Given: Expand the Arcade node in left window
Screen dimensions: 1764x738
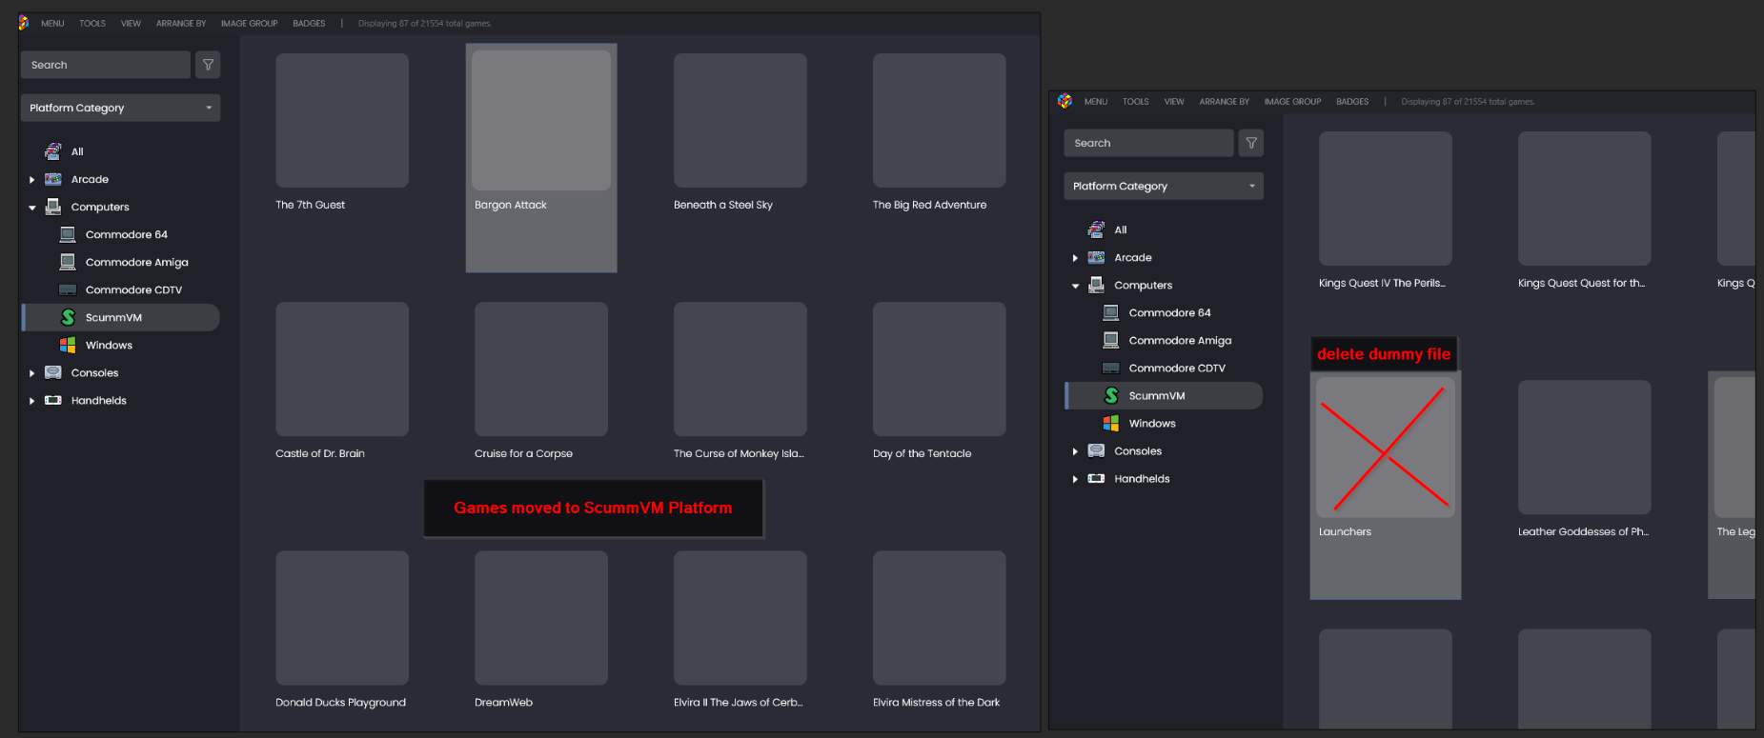Looking at the screenshot, I should (x=31, y=179).
